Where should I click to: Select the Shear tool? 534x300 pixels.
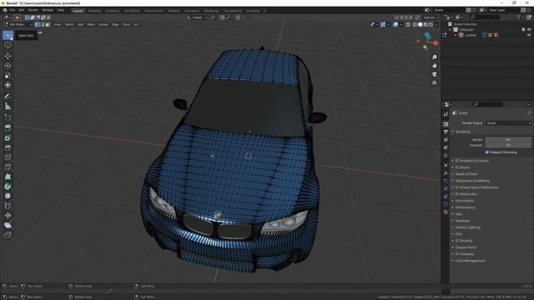pos(8,225)
